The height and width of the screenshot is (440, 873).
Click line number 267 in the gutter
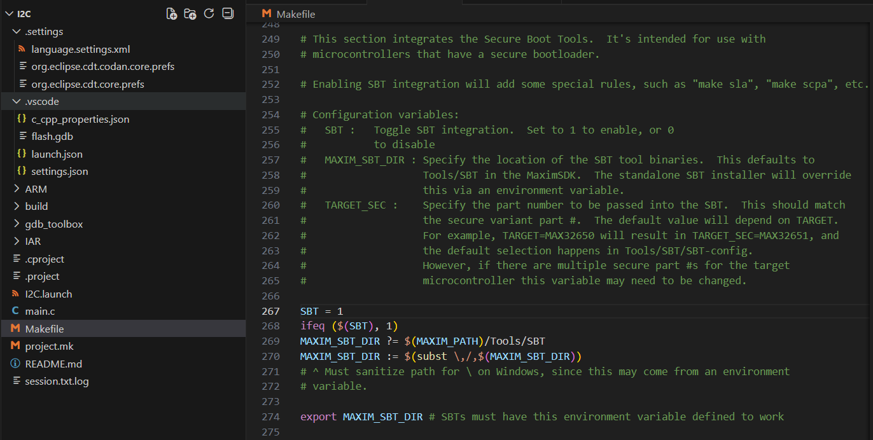pyautogui.click(x=270, y=311)
